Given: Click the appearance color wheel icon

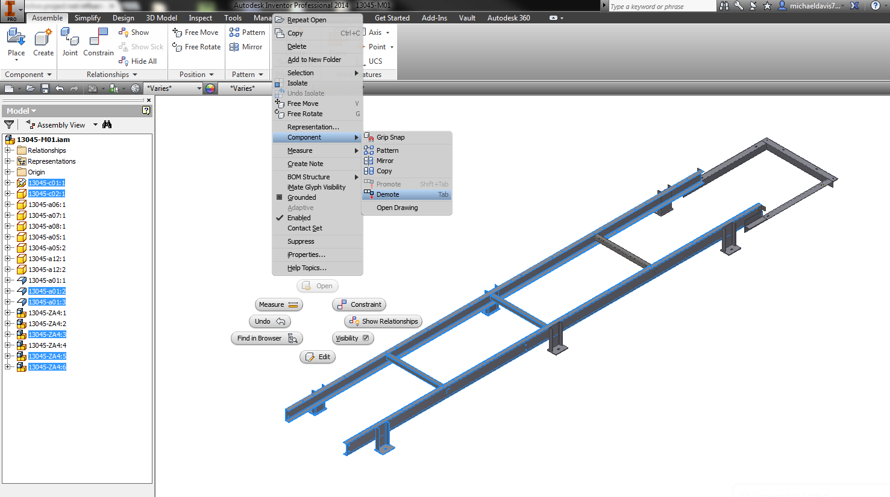Looking at the screenshot, I should (210, 88).
